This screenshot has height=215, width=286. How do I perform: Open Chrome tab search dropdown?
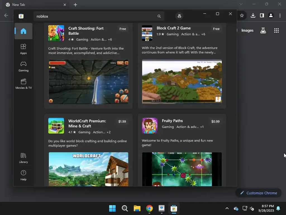pyautogui.click(x=241, y=4)
